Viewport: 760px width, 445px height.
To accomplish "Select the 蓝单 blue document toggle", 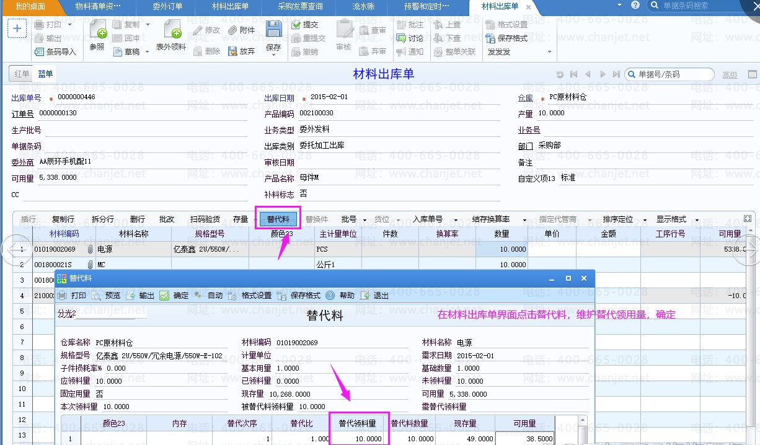I will point(45,74).
